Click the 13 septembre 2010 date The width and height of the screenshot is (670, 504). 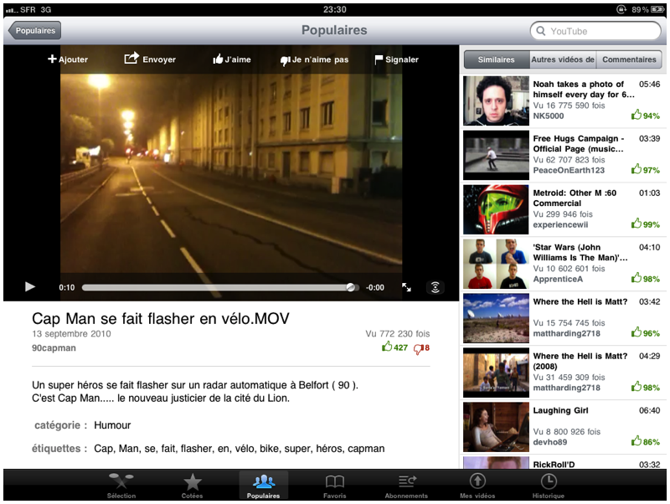[71, 334]
